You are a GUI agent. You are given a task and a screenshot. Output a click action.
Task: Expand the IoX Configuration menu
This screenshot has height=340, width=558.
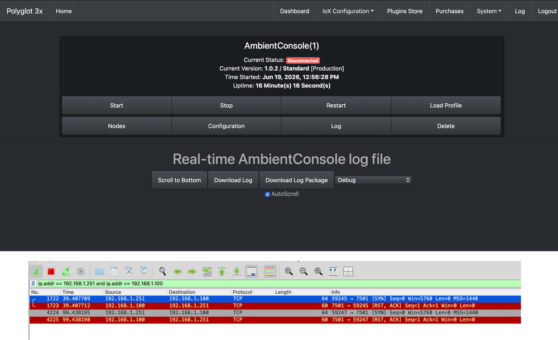(x=348, y=11)
